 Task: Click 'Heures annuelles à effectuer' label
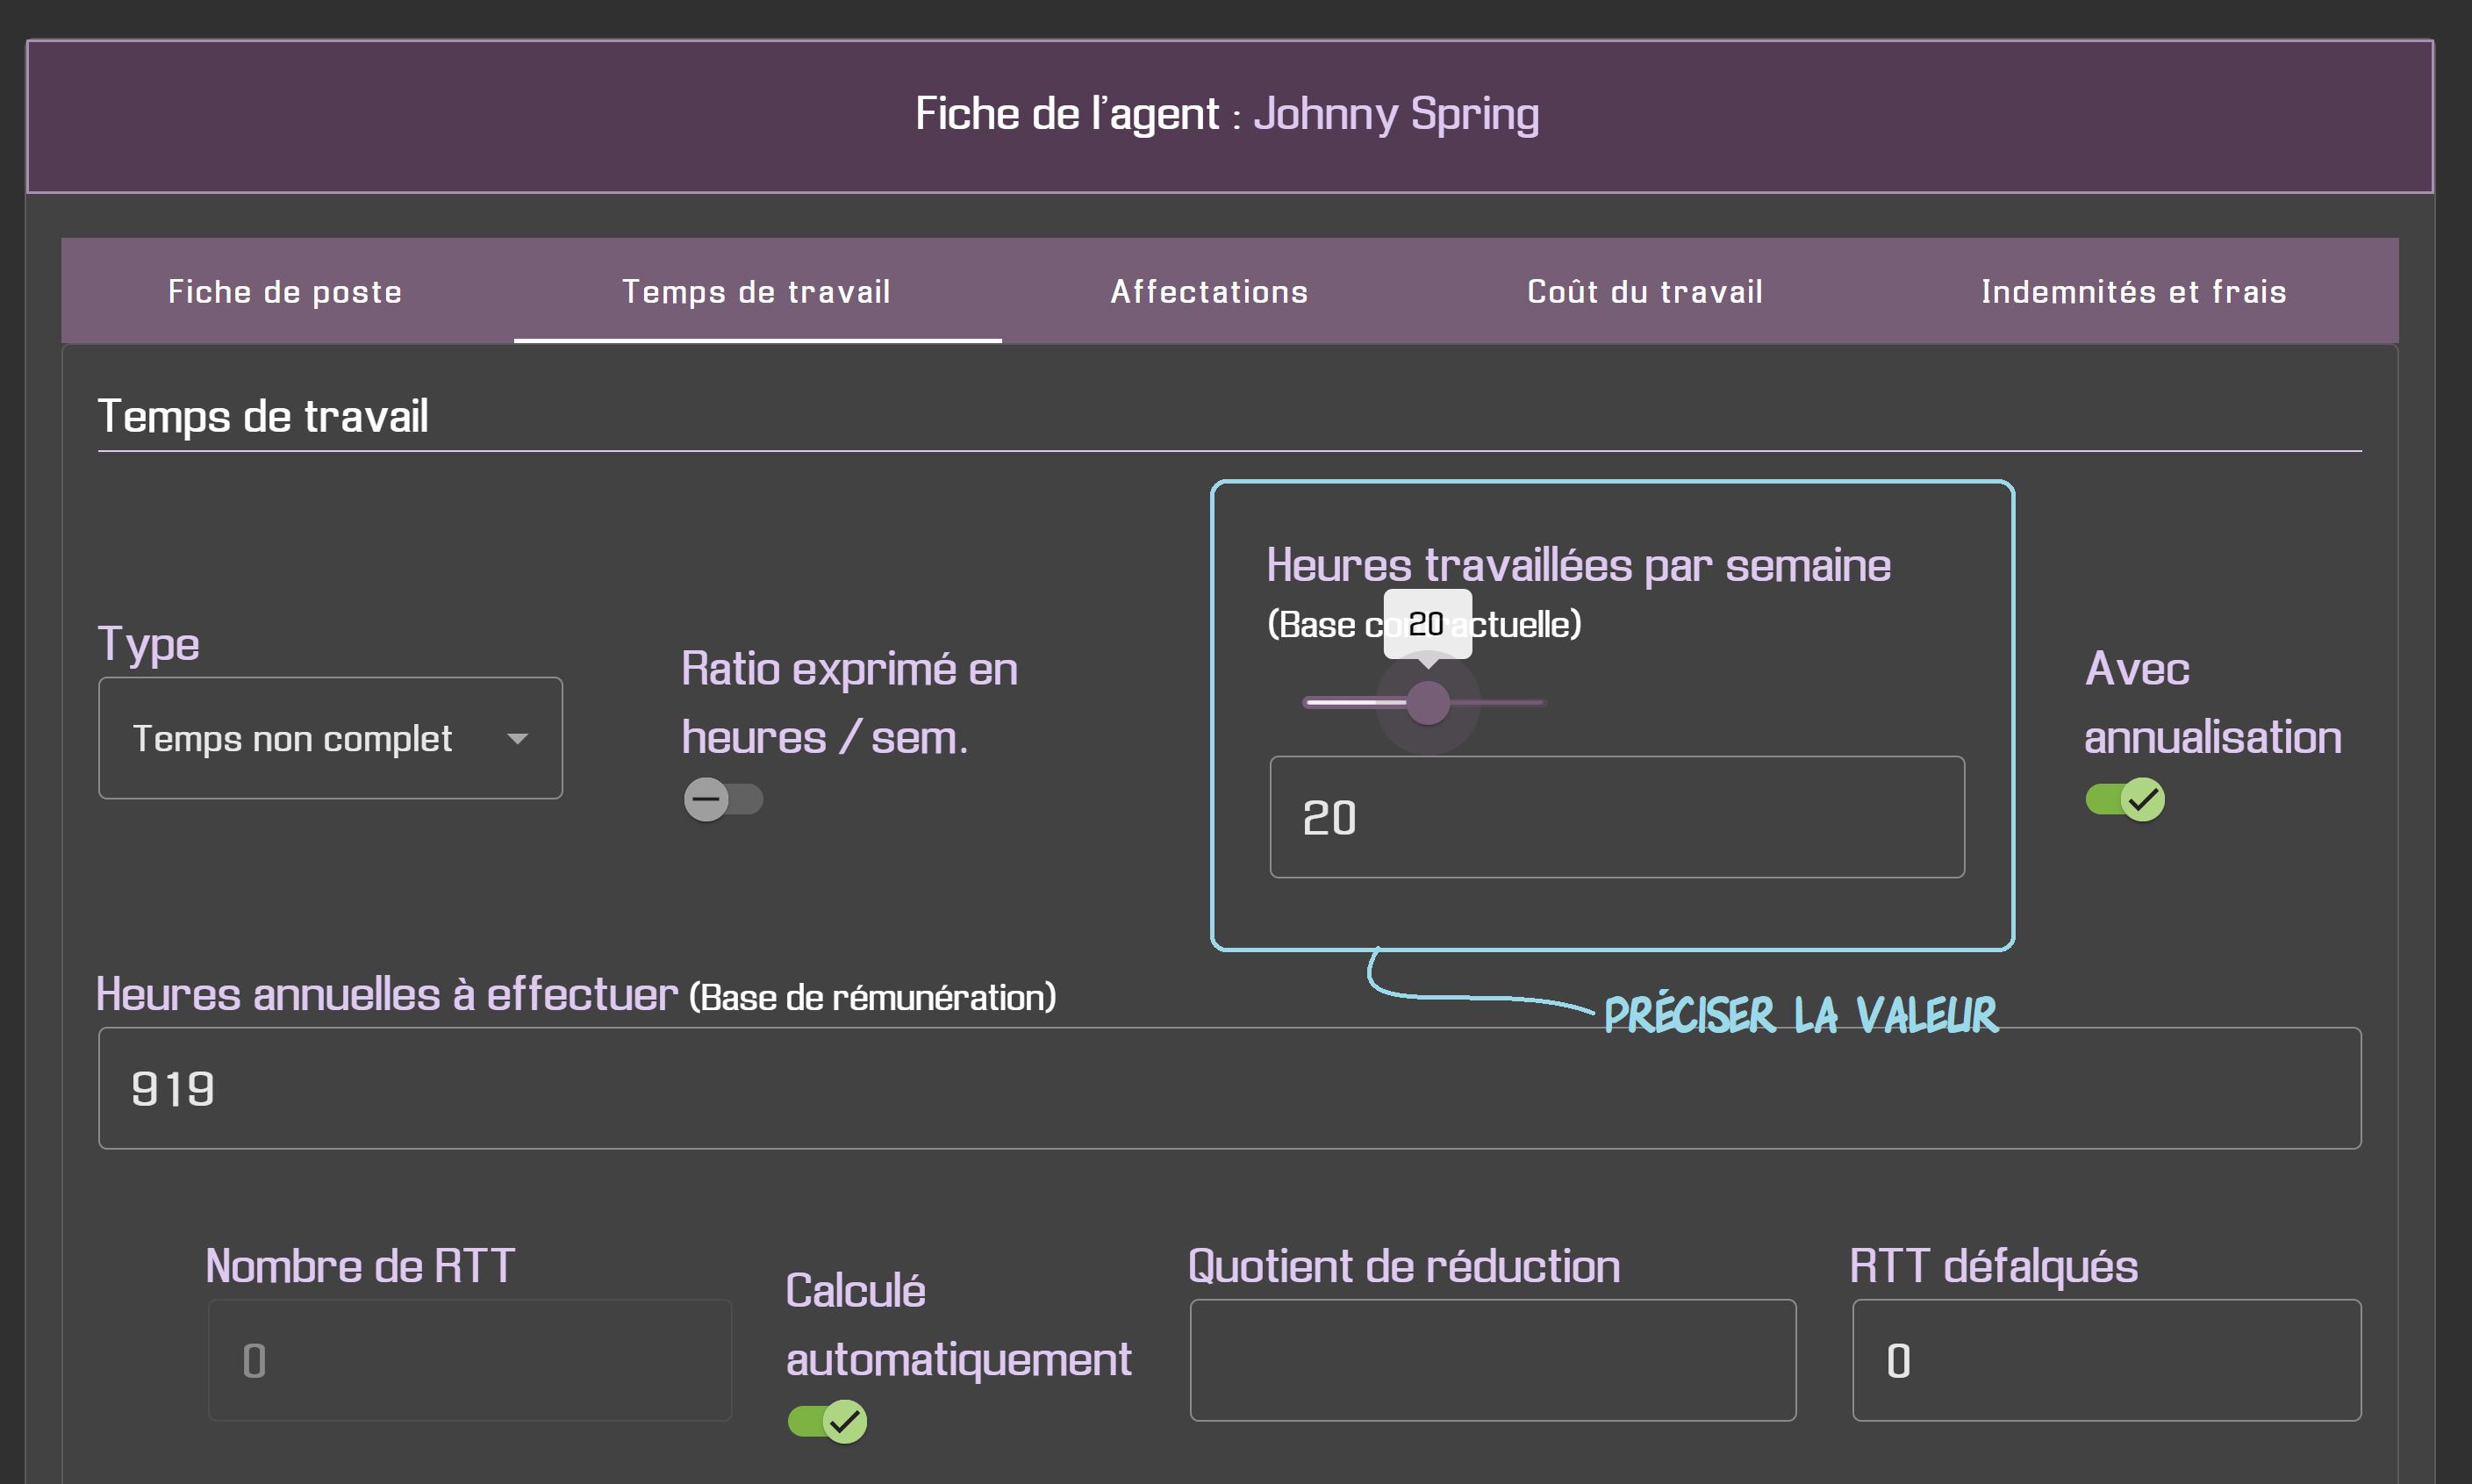click(387, 994)
